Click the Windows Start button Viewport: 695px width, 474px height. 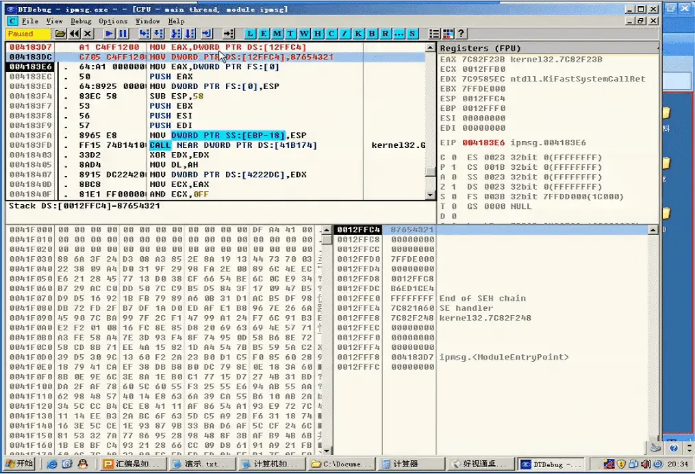click(x=19, y=464)
